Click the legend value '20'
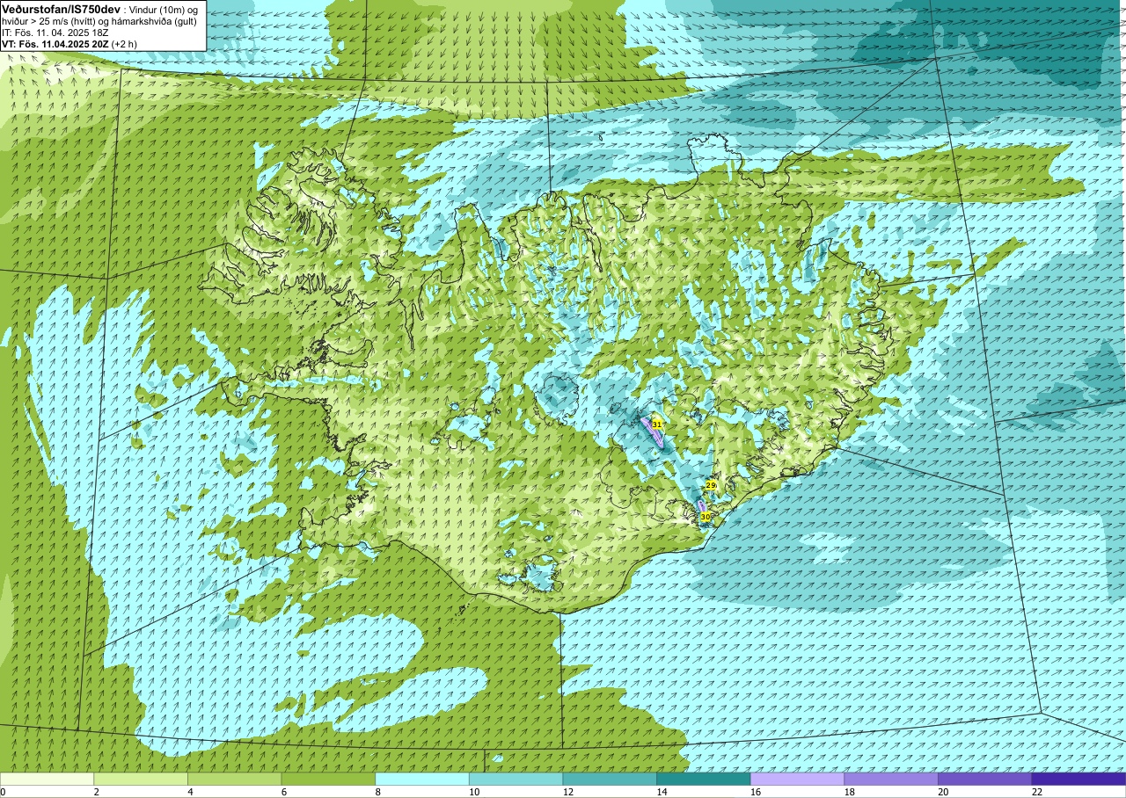The image size is (1126, 798). [943, 792]
